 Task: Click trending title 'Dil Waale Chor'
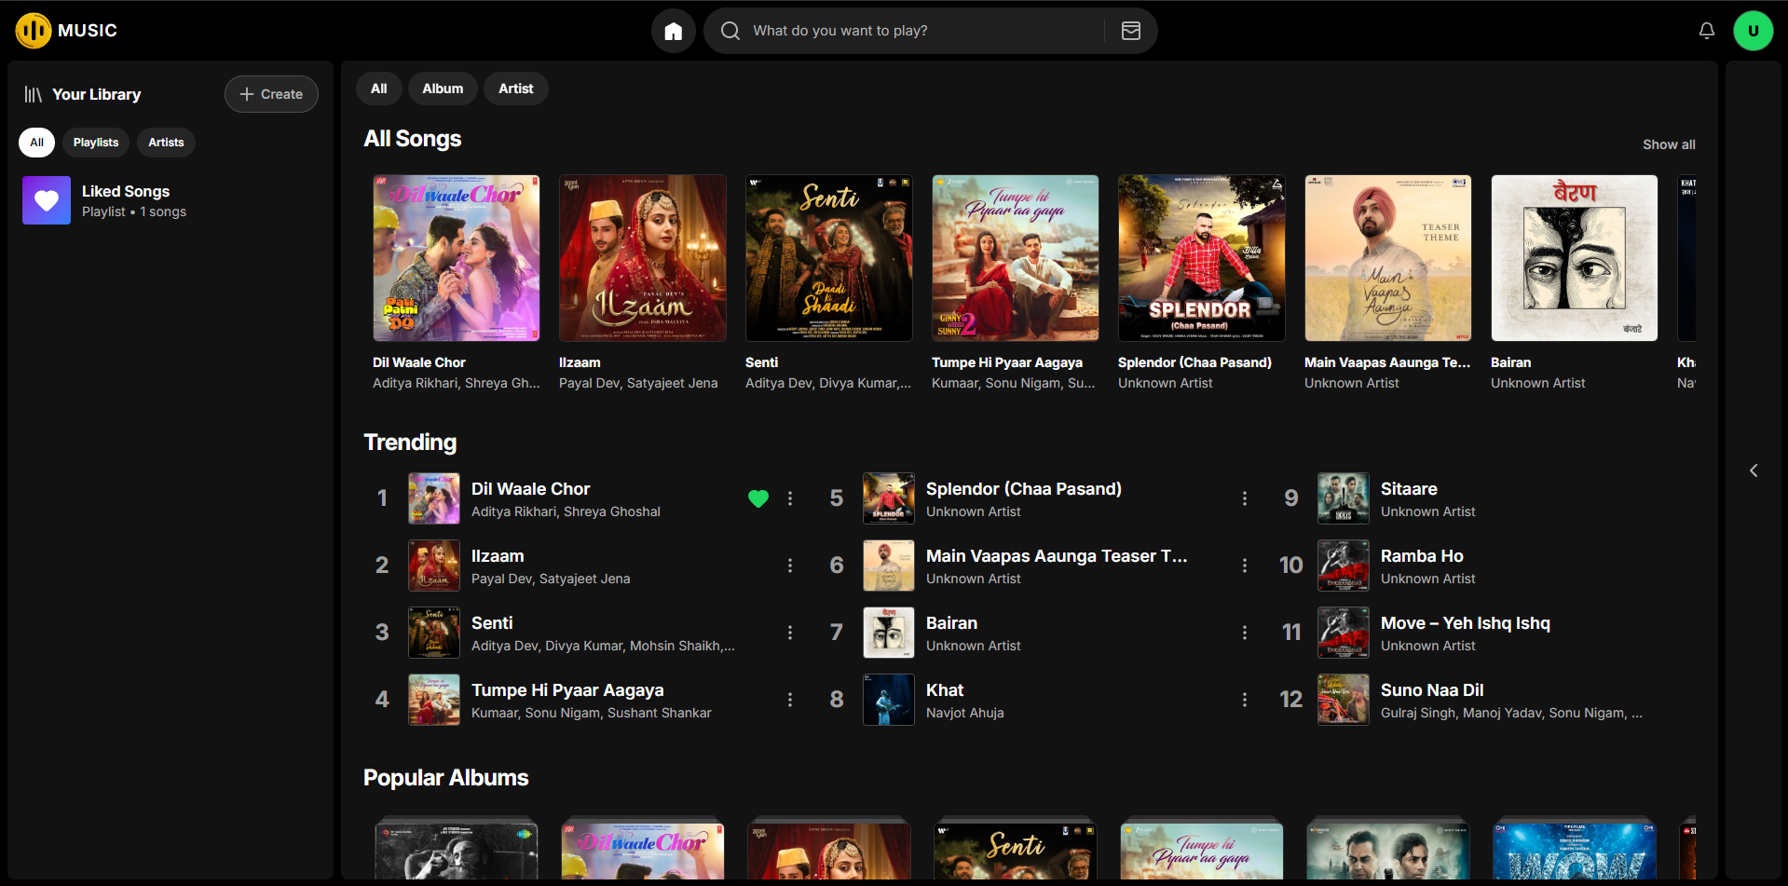pos(531,489)
